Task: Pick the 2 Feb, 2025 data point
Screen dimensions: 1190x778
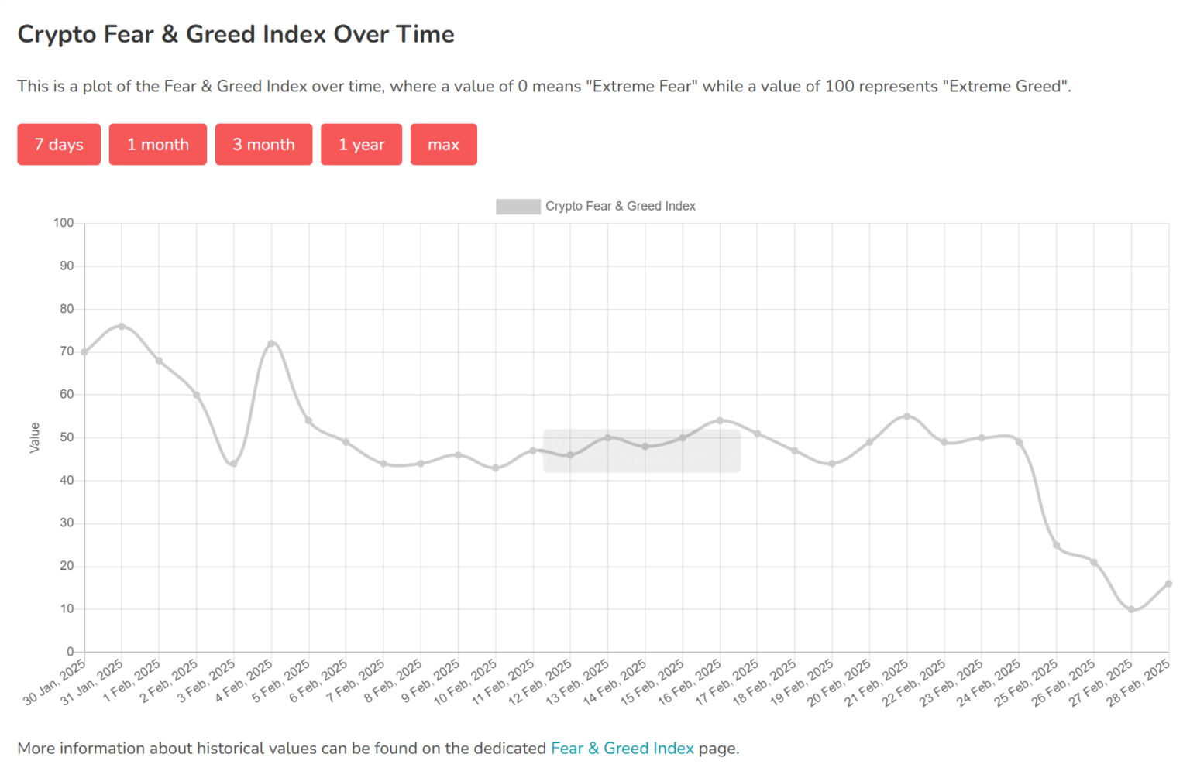Action: tap(197, 395)
